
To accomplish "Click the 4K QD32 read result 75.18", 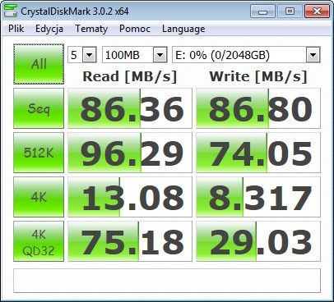I will [x=130, y=241].
